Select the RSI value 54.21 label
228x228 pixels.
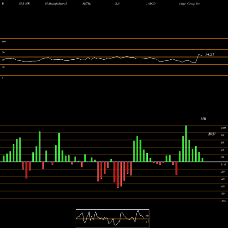(210, 54)
